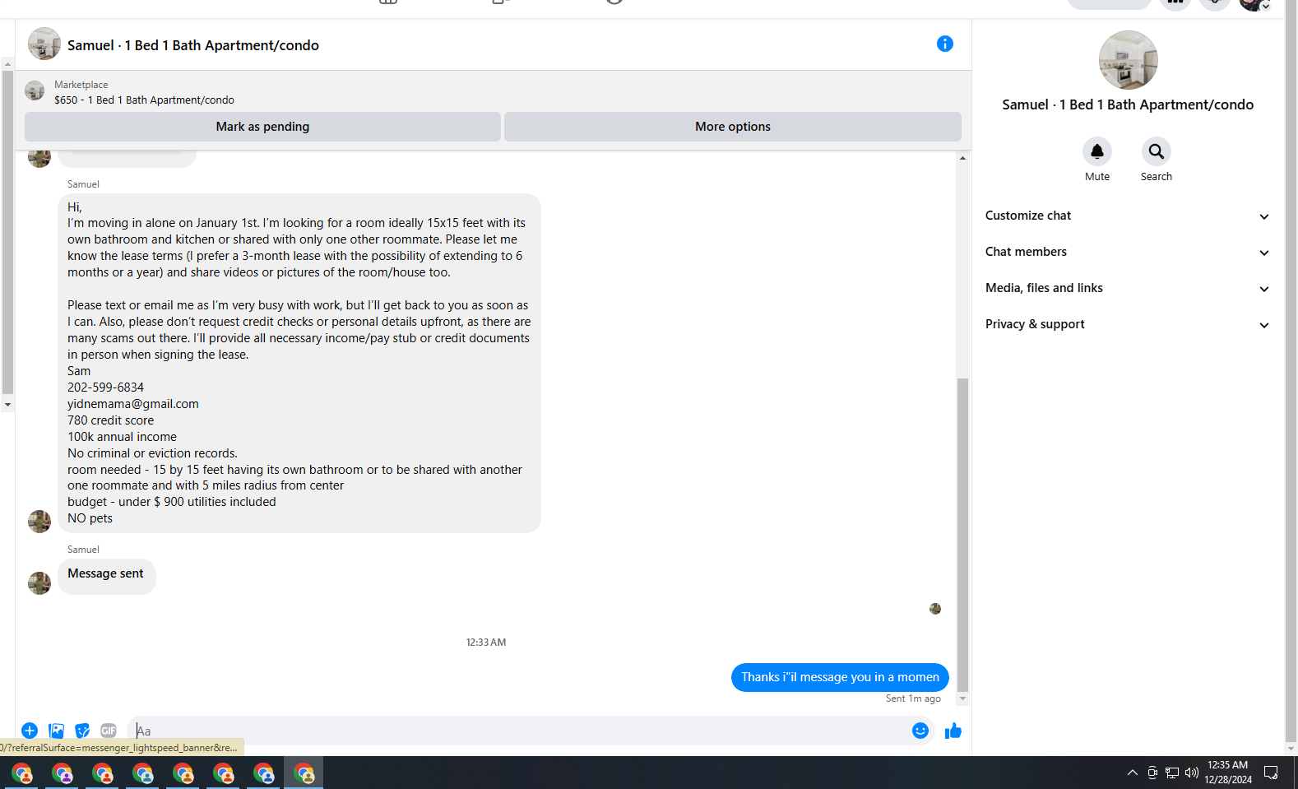1298x789 pixels.
Task: Open Chrome window with purple profile badge
Action: (x=63, y=773)
